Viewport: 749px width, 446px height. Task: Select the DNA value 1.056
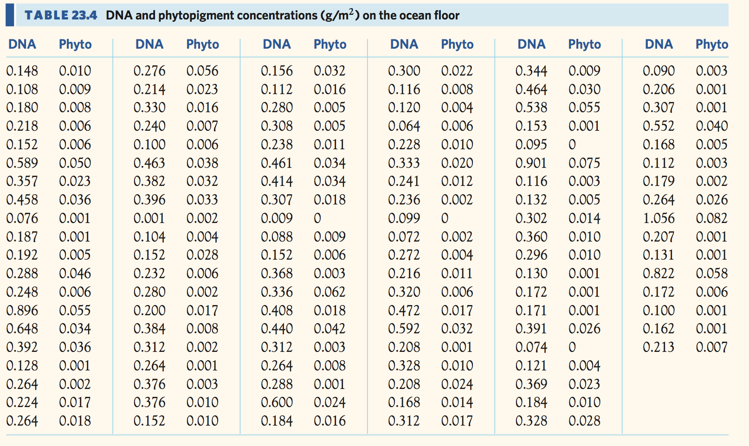658,218
